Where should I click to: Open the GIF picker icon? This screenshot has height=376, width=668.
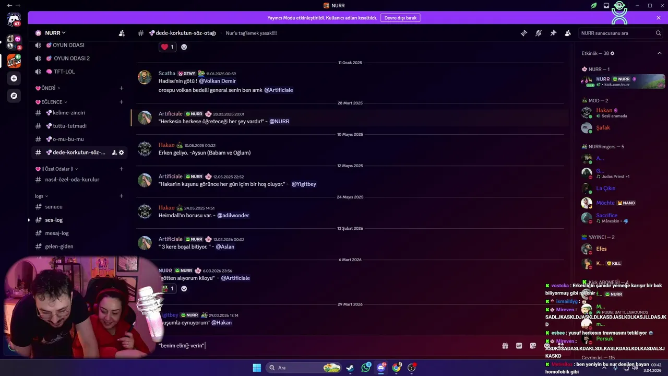[x=519, y=346]
